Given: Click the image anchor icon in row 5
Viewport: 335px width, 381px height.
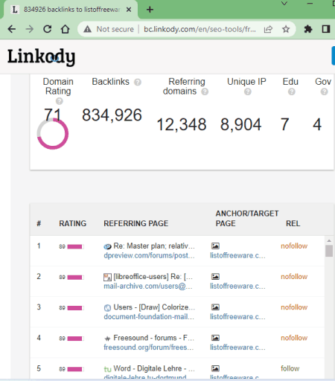Looking at the screenshot, I should pyautogui.click(x=215, y=368).
